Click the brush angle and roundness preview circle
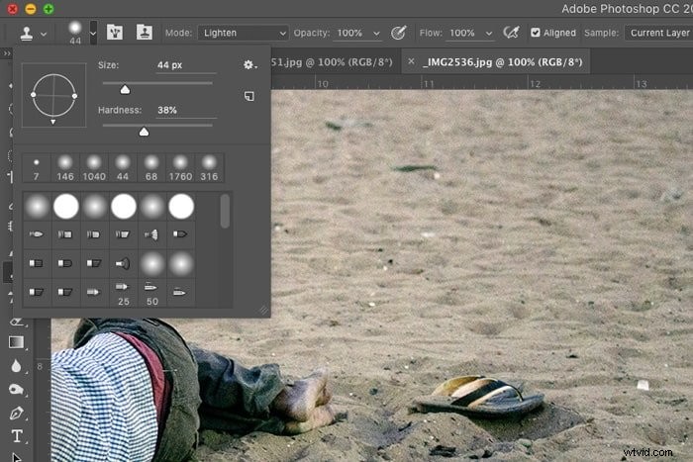Screen dimensions: 693x462 [x=53, y=95]
